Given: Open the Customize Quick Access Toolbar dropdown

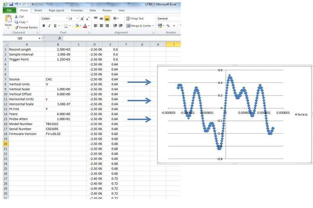Looking at the screenshot, I should tap(32, 4).
